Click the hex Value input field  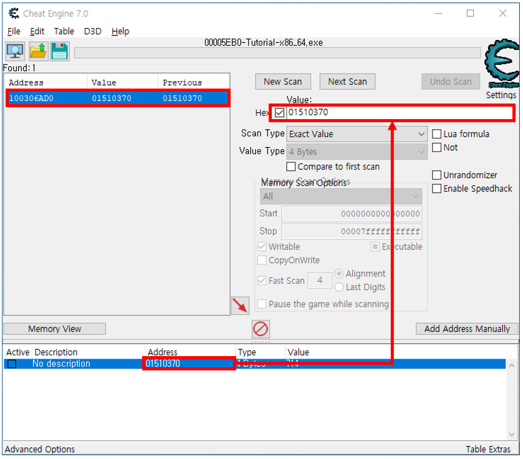pyautogui.click(x=400, y=113)
